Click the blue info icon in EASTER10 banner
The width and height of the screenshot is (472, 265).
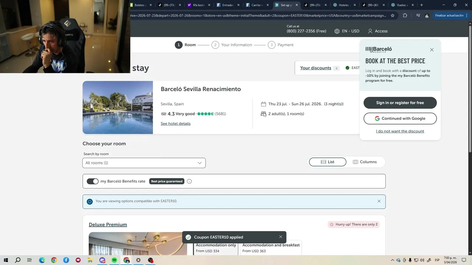tap(90, 202)
